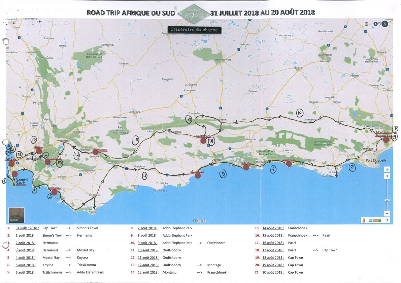
Task: Click the Aberdeen town label
Action: (x=298, y=68)
